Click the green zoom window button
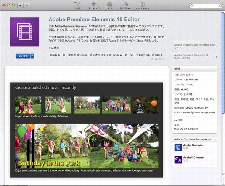 click(13, 5)
